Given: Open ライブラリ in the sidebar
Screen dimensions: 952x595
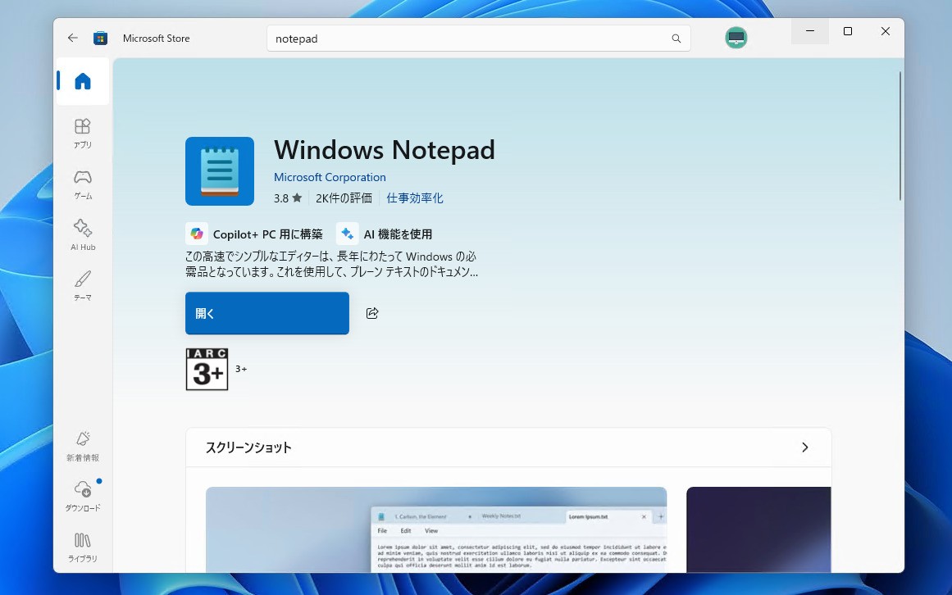Looking at the screenshot, I should 82,547.
